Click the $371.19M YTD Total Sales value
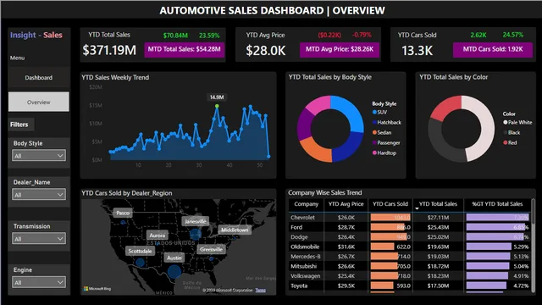The image size is (542, 305). point(109,50)
